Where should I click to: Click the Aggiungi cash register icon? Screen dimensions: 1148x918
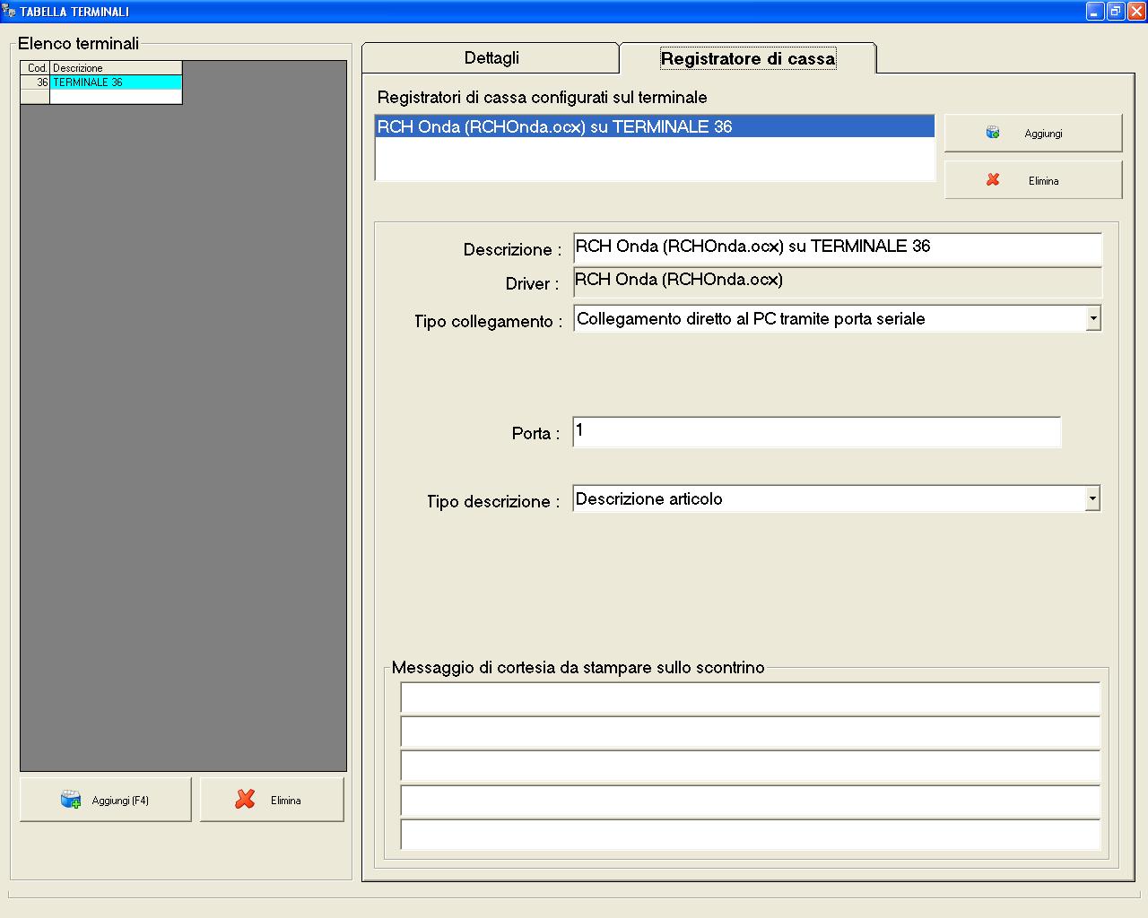point(993,133)
